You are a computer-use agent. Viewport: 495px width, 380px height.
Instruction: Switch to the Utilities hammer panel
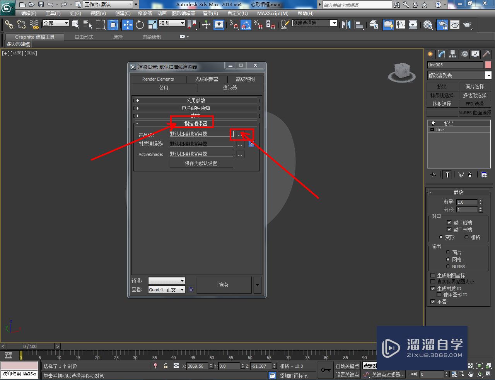[486, 54]
